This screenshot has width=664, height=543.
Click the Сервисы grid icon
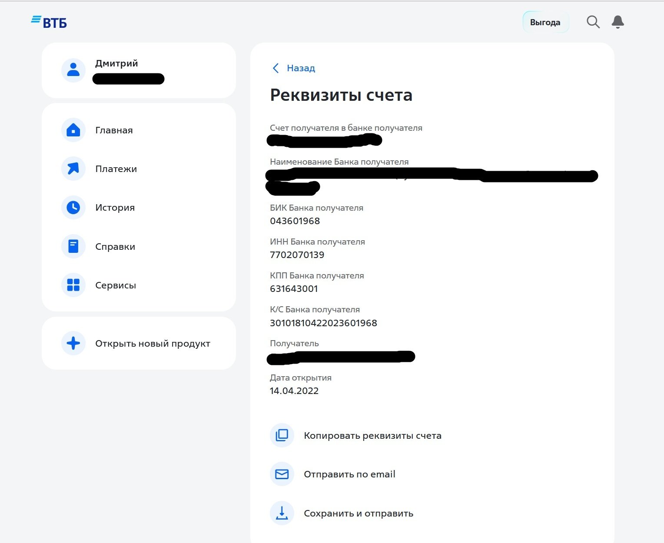[73, 285]
